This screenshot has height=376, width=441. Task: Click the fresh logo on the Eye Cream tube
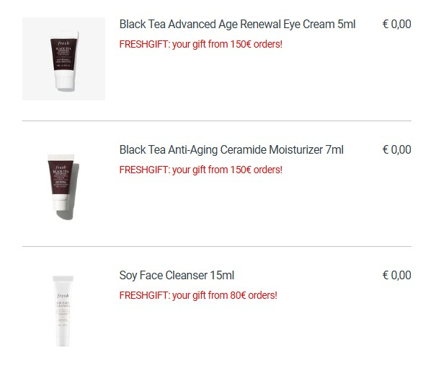63,43
